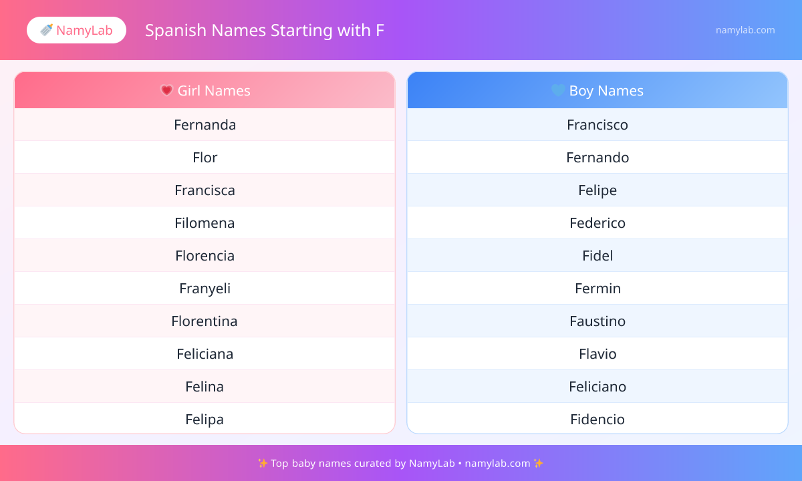This screenshot has width=802, height=481.
Task: Select the Girl Names column header
Action: pyautogui.click(x=205, y=90)
